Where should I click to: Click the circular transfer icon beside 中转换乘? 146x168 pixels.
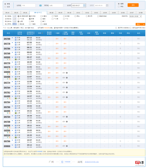62,162
